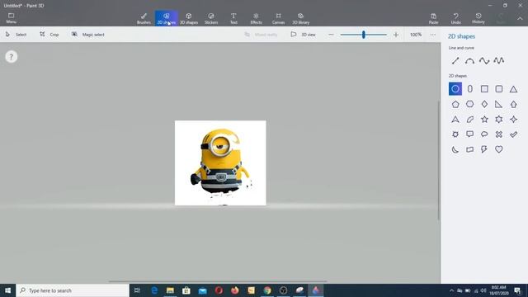
Task: Select the Crescent moon shape
Action: [x=455, y=149]
